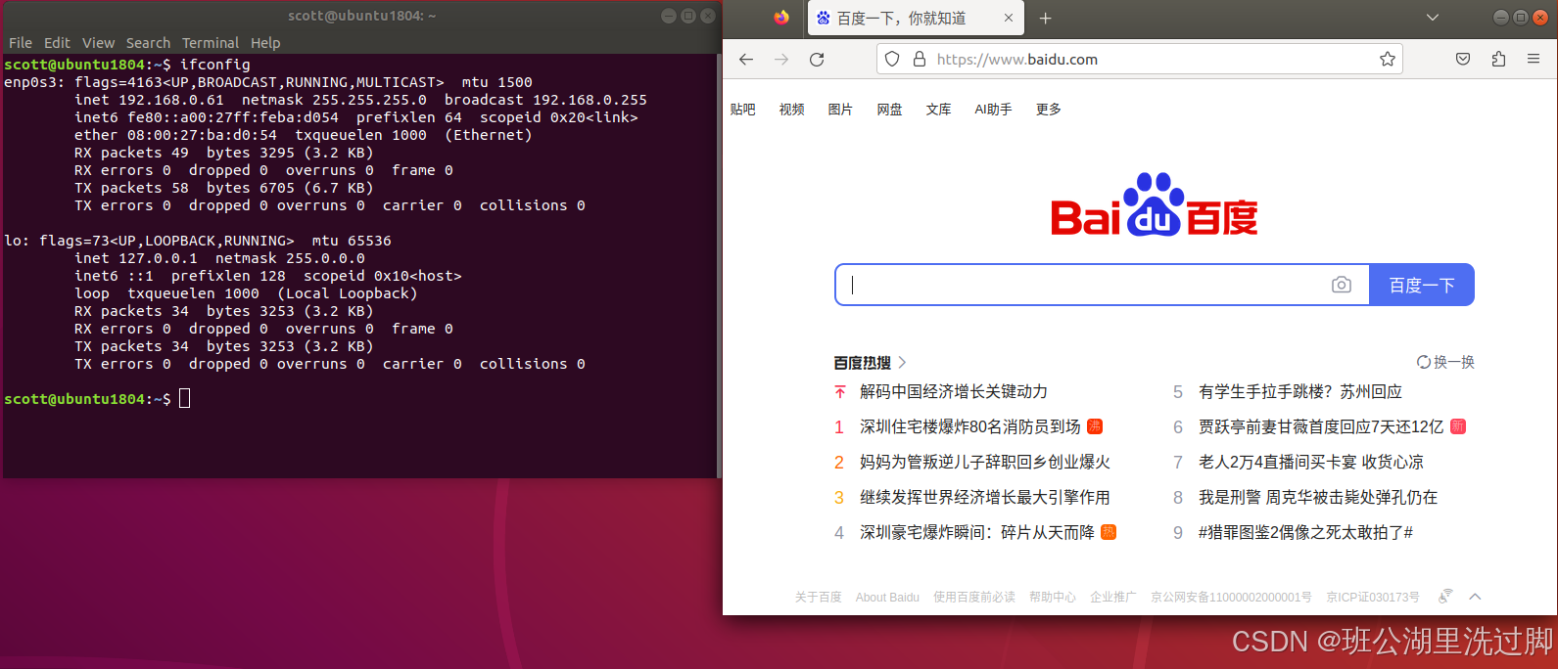Go back with the Firefox back arrow
Image resolution: width=1558 pixels, height=669 pixels.
click(x=746, y=60)
